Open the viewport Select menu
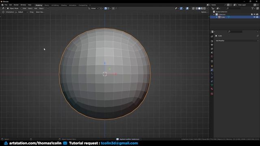The height and width of the screenshot is (146, 260). (30, 8)
